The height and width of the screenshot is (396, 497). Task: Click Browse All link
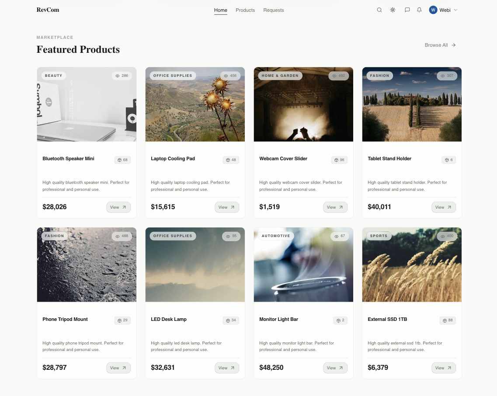tap(440, 45)
